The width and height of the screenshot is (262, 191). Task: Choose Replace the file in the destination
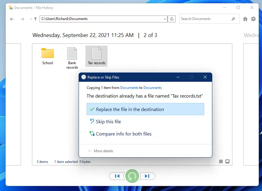(145, 109)
